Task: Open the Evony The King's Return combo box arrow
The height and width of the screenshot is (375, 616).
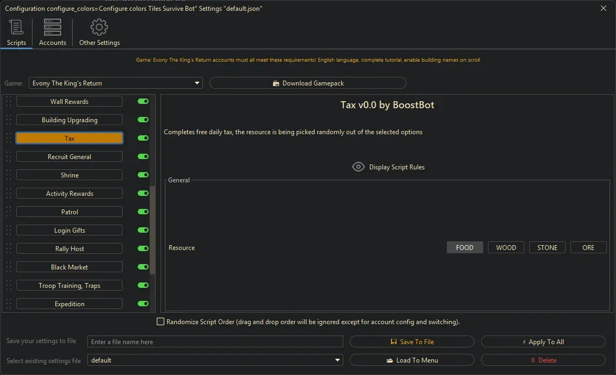Action: coord(197,83)
